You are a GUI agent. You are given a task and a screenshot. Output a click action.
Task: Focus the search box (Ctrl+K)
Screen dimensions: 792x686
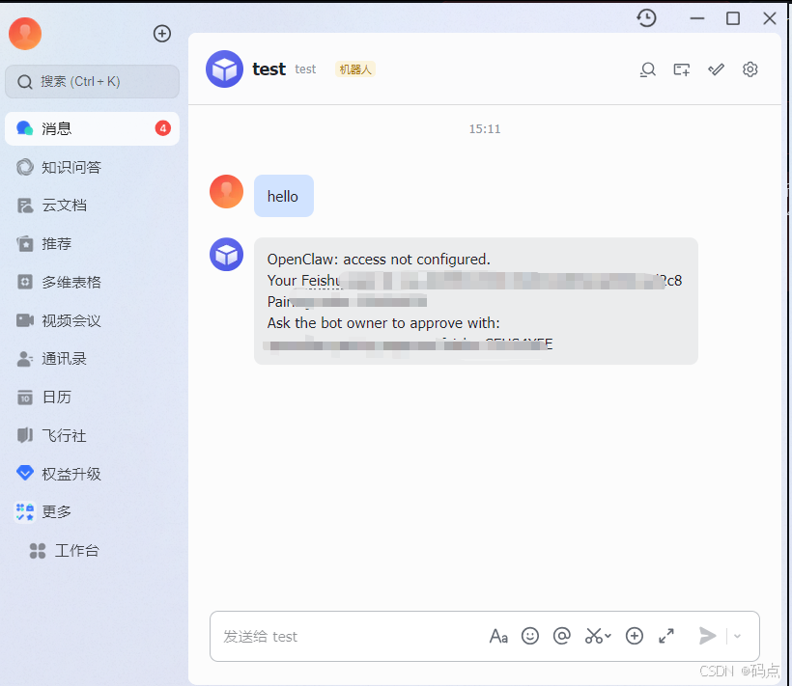[92, 81]
